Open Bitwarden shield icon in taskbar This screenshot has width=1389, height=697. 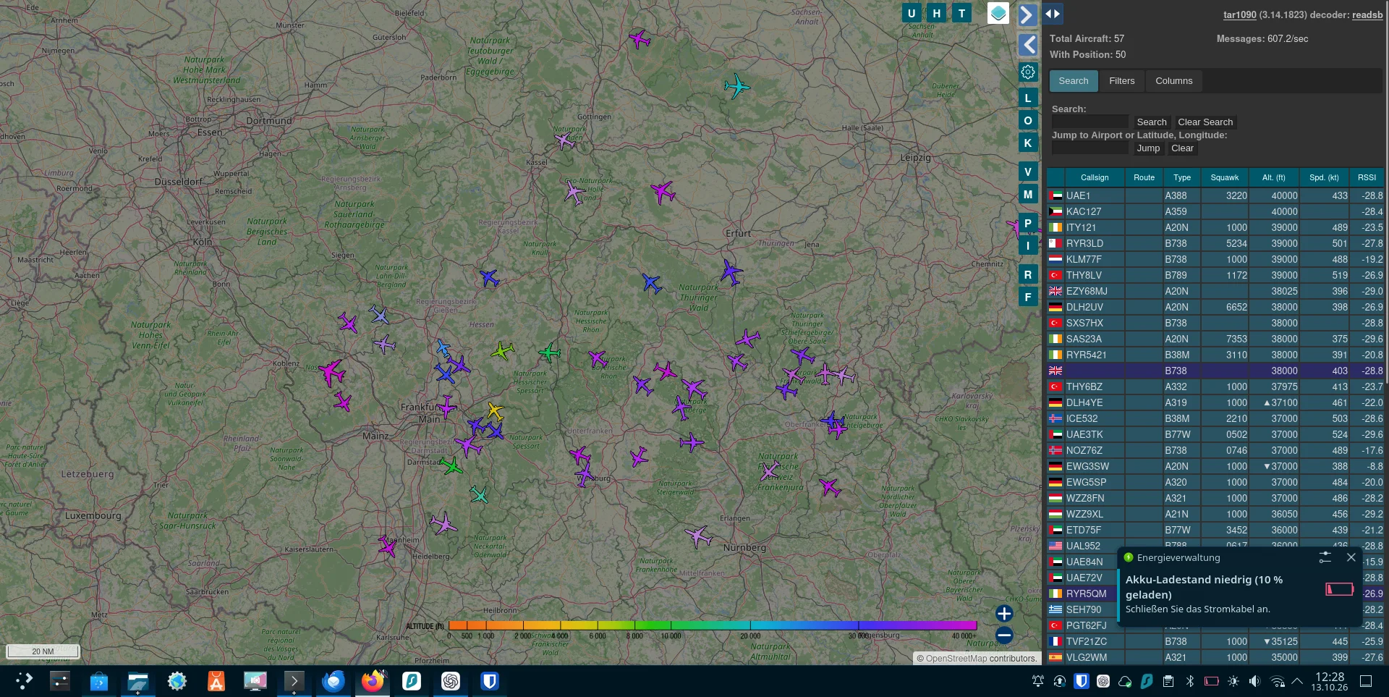pos(490,681)
